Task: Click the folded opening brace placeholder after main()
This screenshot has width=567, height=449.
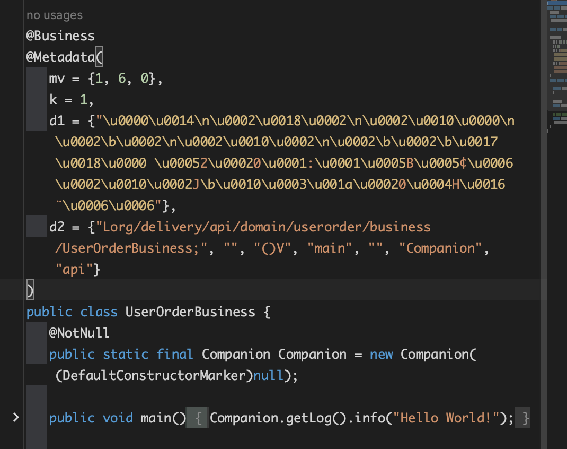Action: click(198, 418)
